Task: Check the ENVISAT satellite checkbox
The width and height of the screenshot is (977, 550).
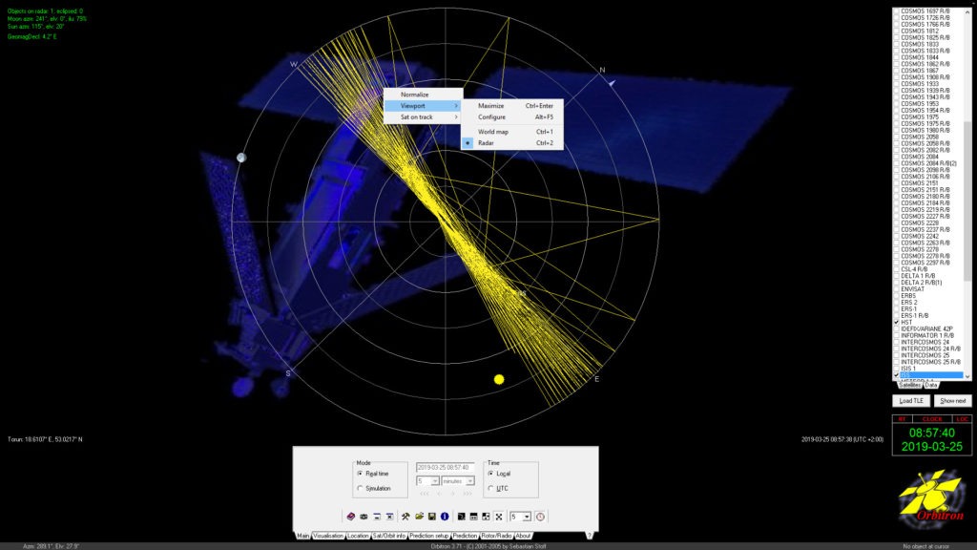Action: (x=897, y=289)
